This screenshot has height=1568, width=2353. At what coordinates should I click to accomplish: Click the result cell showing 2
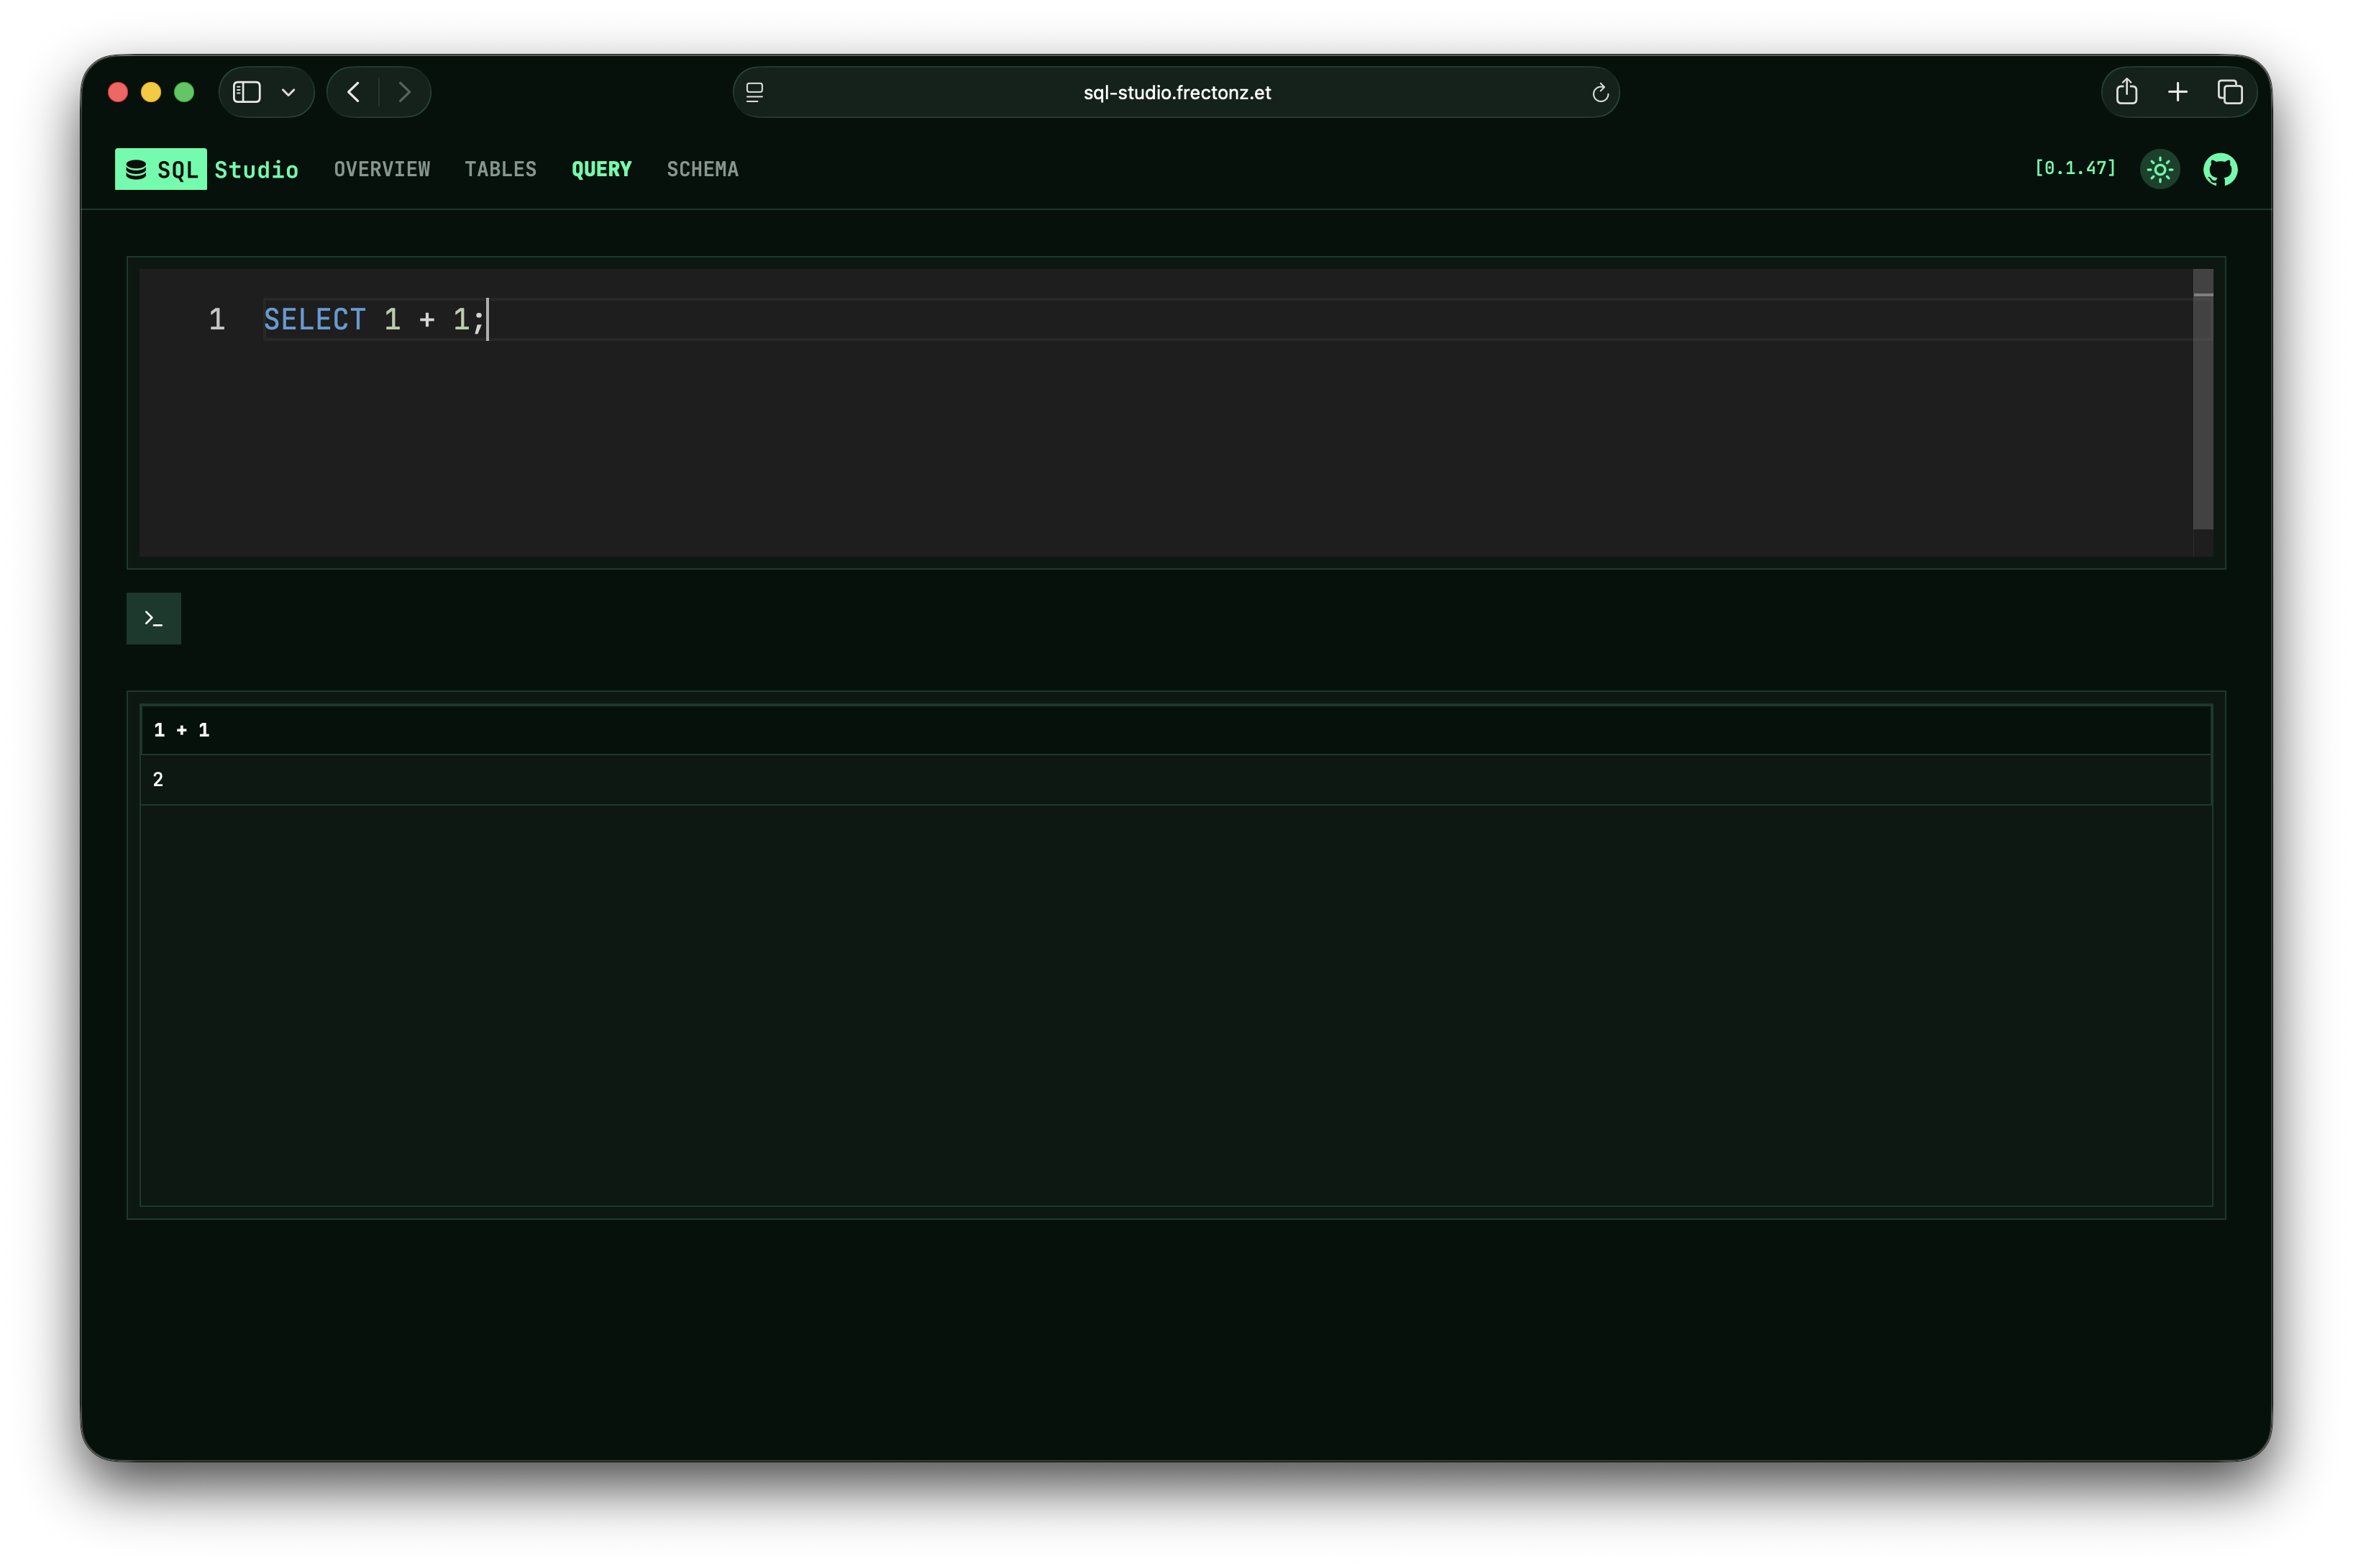click(x=158, y=780)
